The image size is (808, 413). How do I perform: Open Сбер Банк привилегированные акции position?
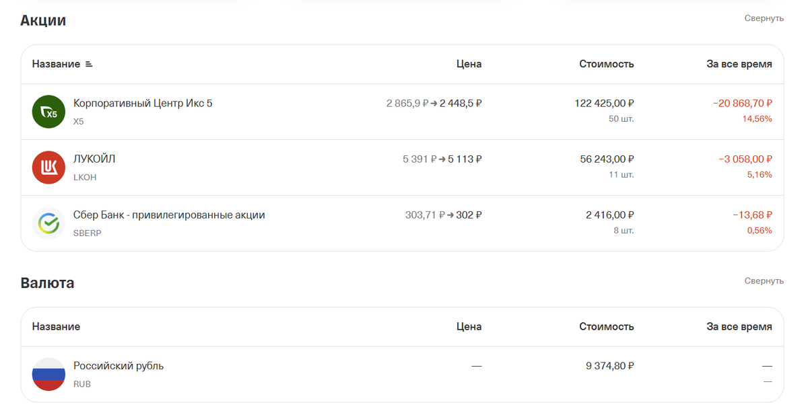click(169, 215)
